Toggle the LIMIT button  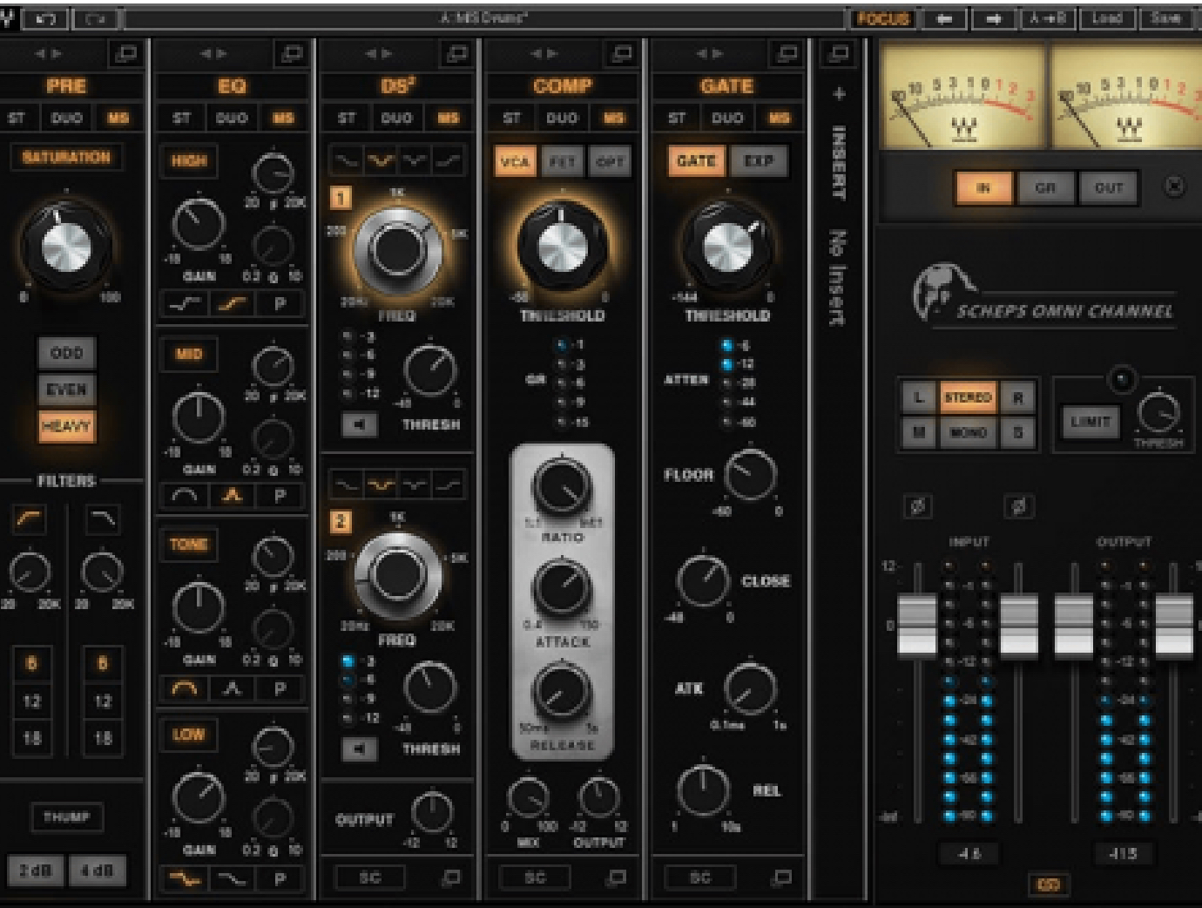1090,422
